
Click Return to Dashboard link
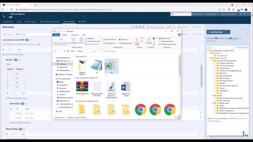tap(17, 14)
